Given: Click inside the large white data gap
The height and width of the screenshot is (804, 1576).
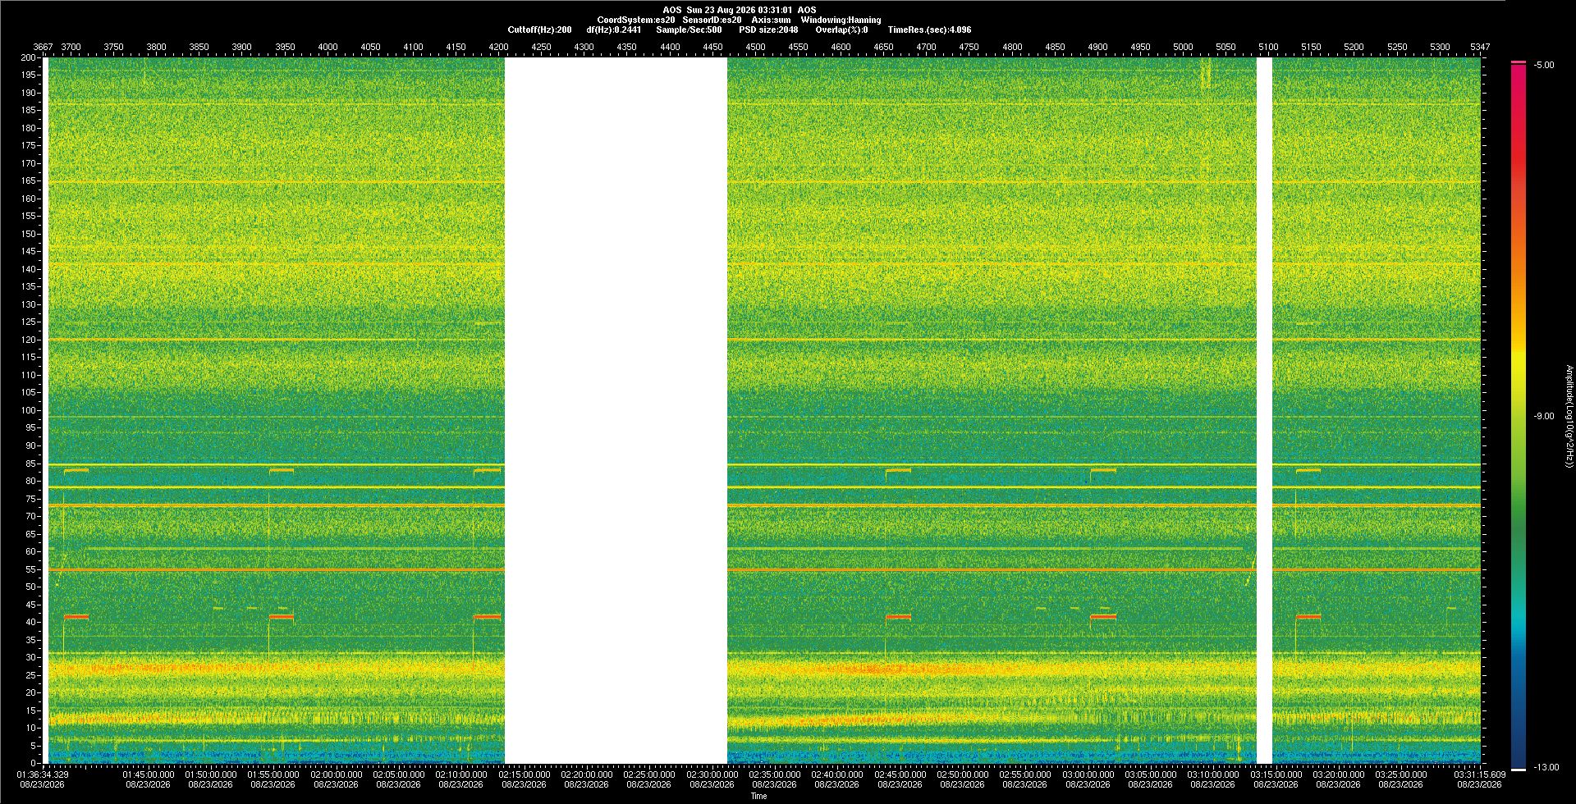Looking at the screenshot, I should click(x=616, y=410).
